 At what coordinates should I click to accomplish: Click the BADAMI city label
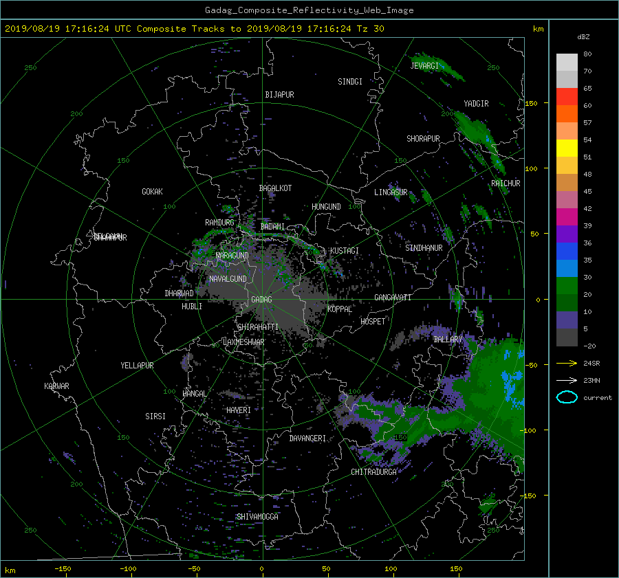[272, 227]
